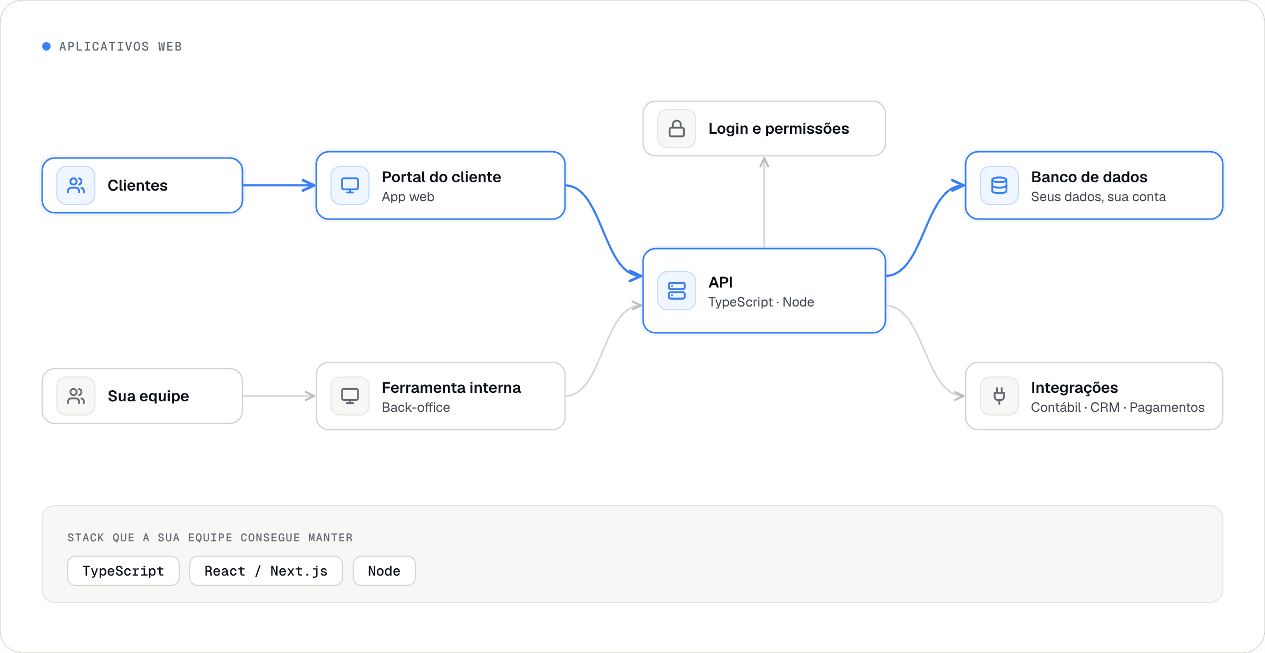Click the App web subtitle
Viewport: 1265px width, 653px height.
point(408,197)
